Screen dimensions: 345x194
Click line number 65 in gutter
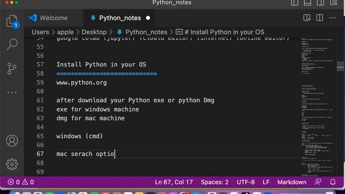tap(40, 136)
